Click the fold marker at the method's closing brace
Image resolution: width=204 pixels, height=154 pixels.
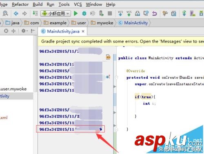[x=116, y=129]
